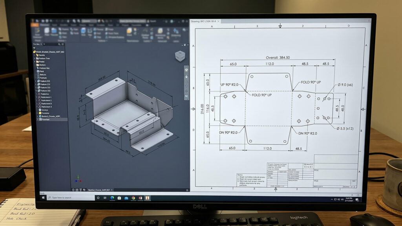This screenshot has height=226, width=402.
Task: Click the 216.00 vertical dimension in drawing
Action: pos(202,109)
